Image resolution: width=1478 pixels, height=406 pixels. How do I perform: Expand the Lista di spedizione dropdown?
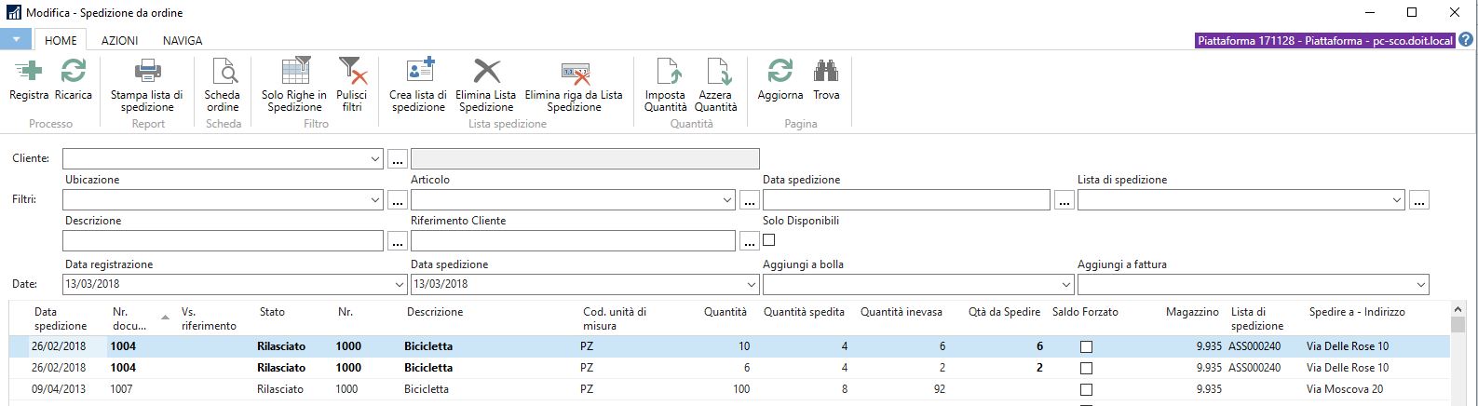[x=1397, y=200]
